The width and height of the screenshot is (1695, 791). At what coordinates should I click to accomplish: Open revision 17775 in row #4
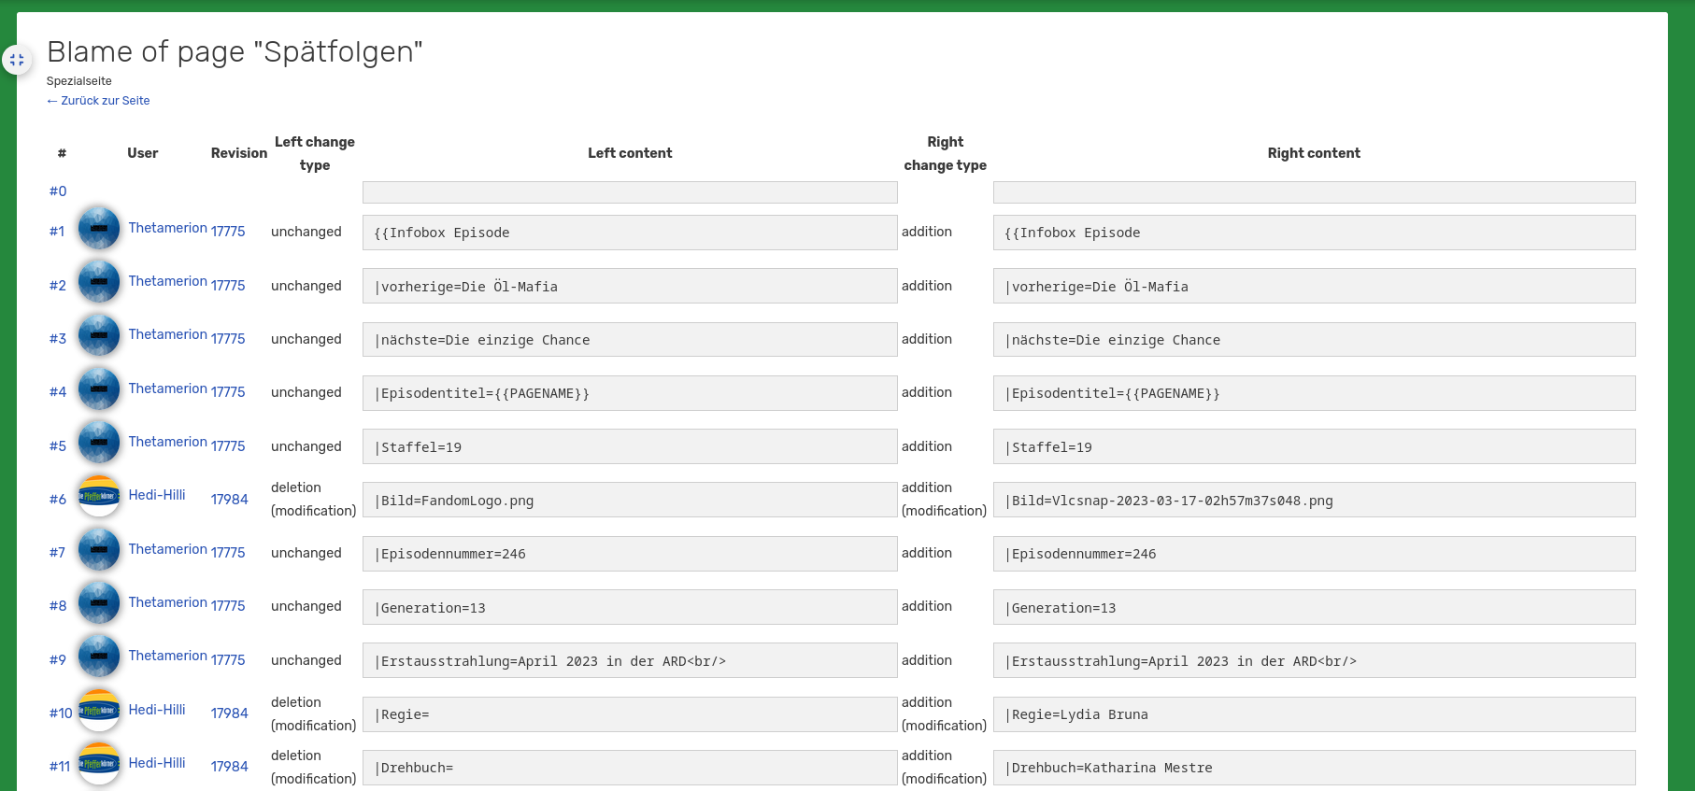[x=228, y=392]
